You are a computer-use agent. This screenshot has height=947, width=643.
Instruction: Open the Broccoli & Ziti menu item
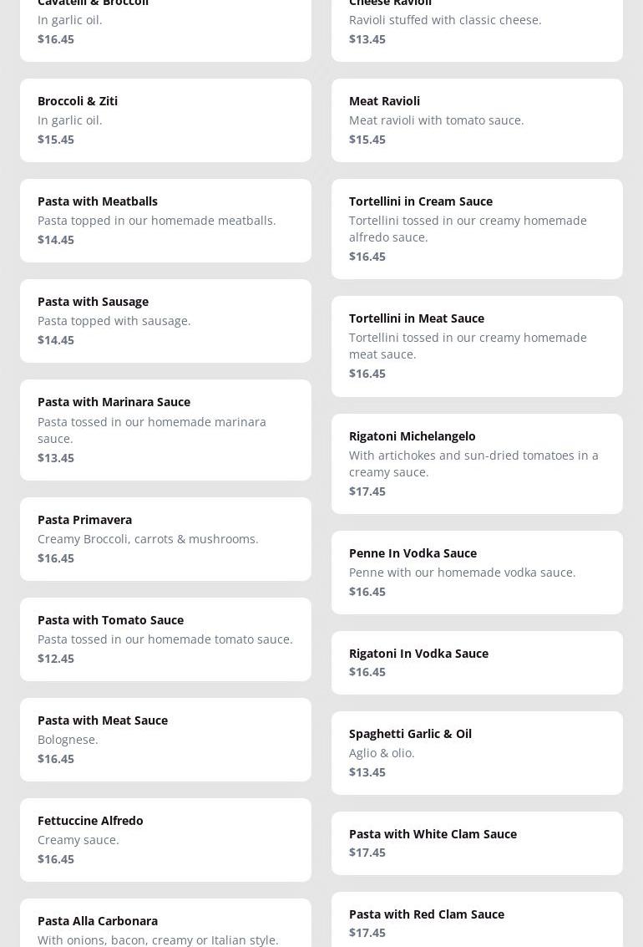pos(165,120)
